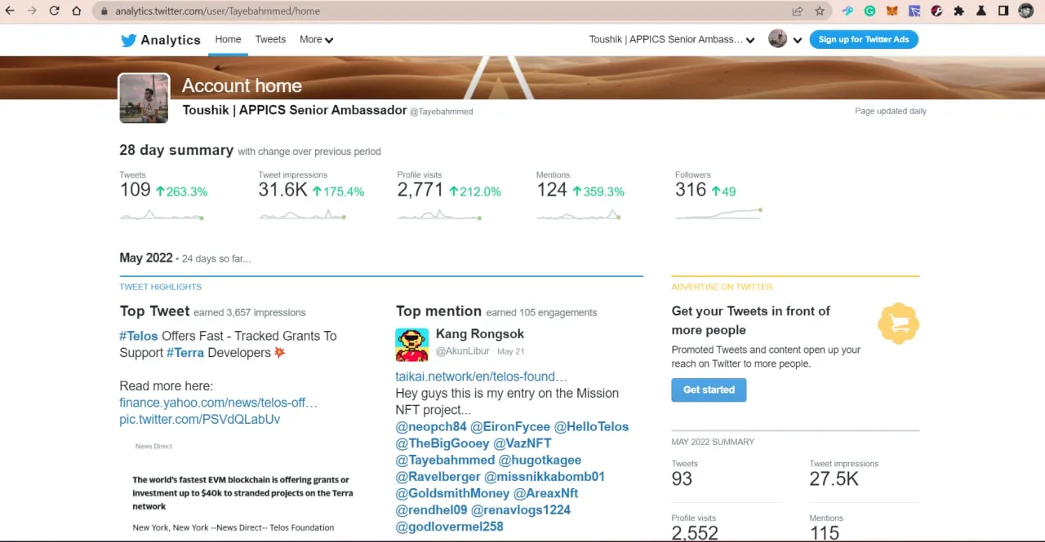This screenshot has width=1045, height=542.
Task: Toggle the browser side panel icon
Action: coord(1003,11)
